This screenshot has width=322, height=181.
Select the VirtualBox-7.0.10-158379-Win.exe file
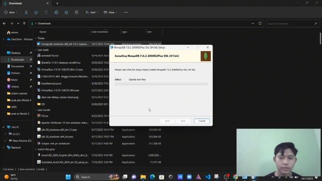click(58, 90)
